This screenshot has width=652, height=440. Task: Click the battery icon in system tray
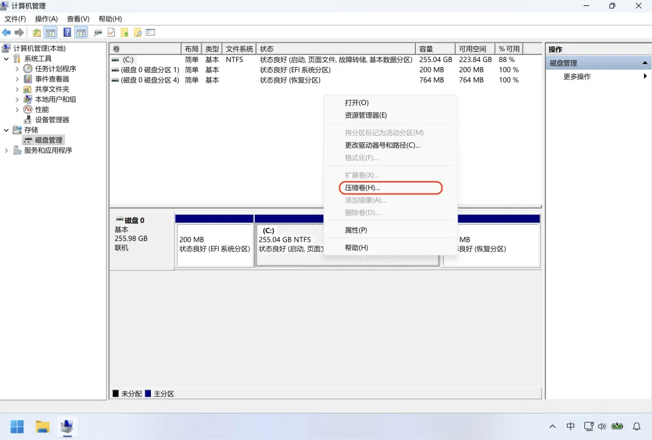click(x=617, y=426)
